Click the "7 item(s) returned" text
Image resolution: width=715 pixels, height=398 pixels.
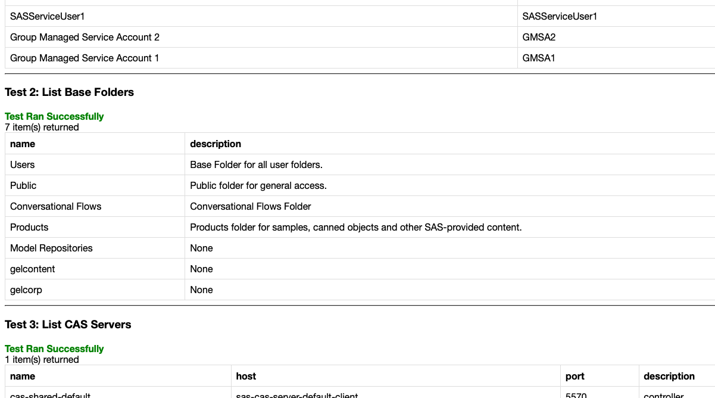pos(42,127)
